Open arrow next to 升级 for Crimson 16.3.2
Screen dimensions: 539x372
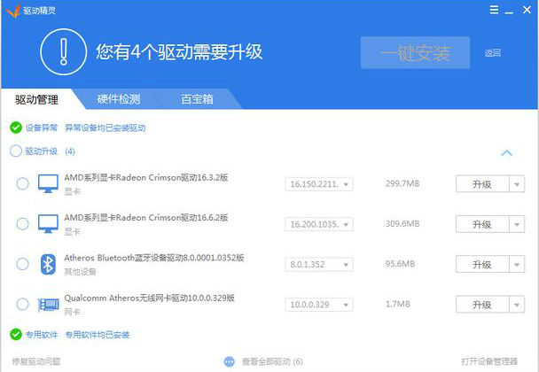(x=517, y=184)
